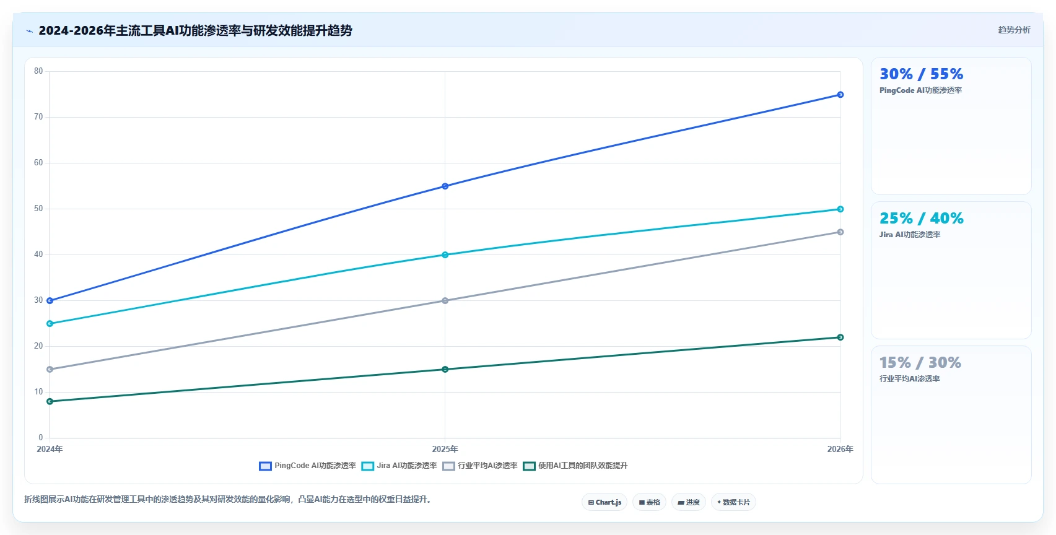Select the 团队效能提升 2026年 data point at 22
Viewport: 1056px width, 535px height.
(x=840, y=337)
